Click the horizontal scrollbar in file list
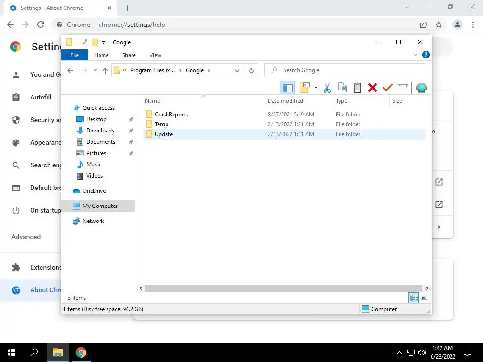Viewport: 483px width, 362px height. [283, 288]
